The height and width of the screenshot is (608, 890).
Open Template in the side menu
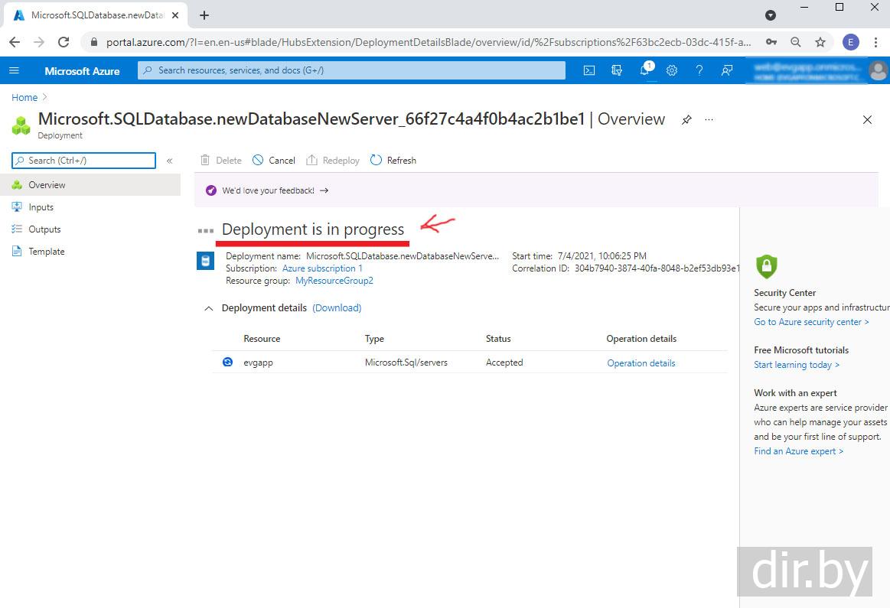coord(46,252)
